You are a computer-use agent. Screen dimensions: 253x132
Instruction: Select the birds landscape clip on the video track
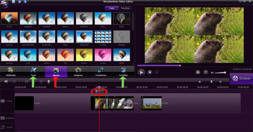152,103
